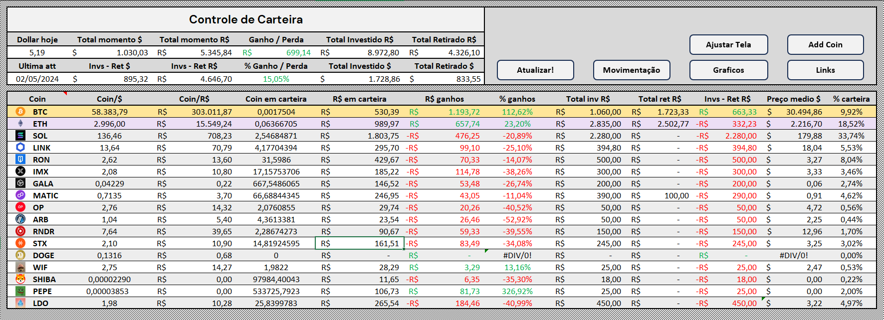Click the ARB coin icon

point(20,219)
